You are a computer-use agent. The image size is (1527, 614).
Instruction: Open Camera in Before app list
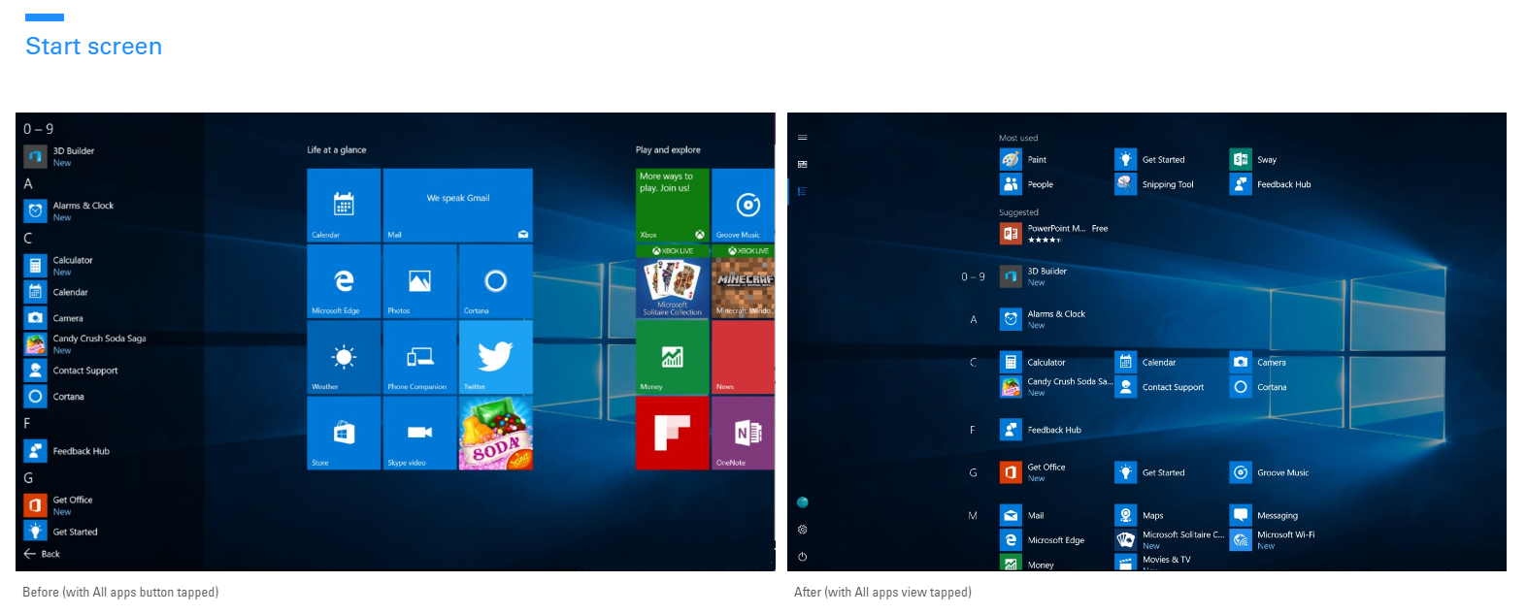pos(54,317)
